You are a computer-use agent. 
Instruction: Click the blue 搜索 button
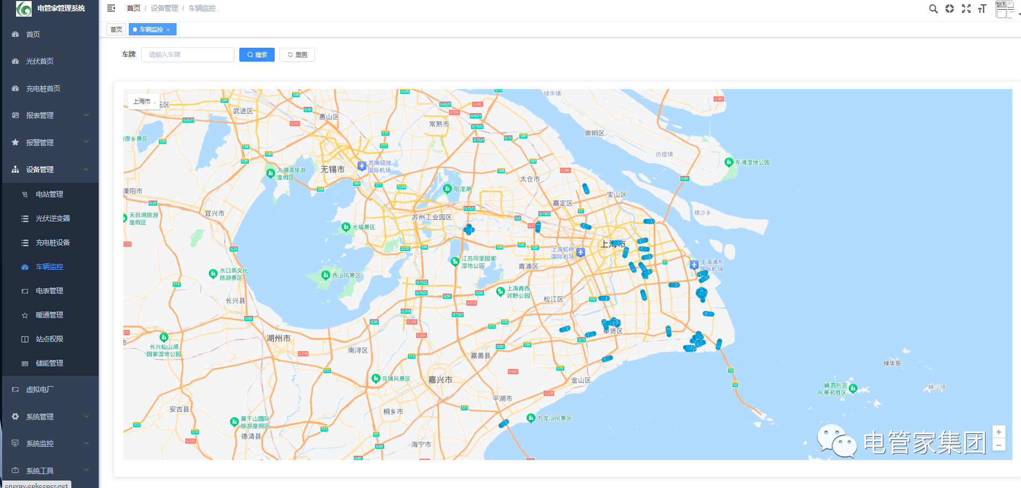click(257, 55)
